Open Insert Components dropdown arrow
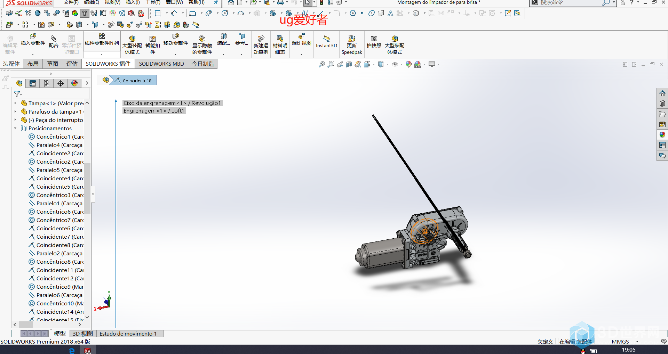Screen dimensions: 668x354 [x=33, y=54]
